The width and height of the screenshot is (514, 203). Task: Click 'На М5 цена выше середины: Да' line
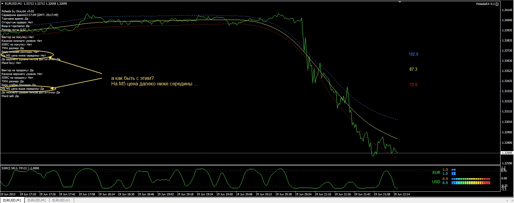(x=23, y=89)
